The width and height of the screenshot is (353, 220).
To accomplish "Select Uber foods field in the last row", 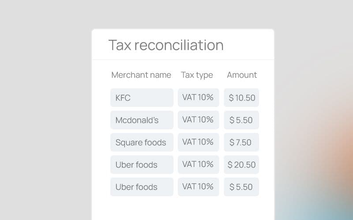I will coord(142,187).
